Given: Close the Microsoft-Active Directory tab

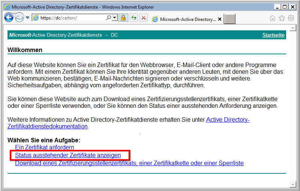Looking at the screenshot, I should pyautogui.click(x=219, y=19).
